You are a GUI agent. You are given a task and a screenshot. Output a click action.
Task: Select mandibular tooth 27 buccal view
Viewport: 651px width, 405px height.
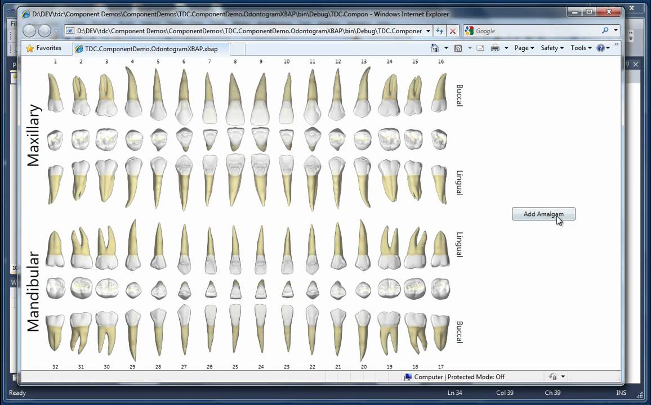[x=184, y=330]
